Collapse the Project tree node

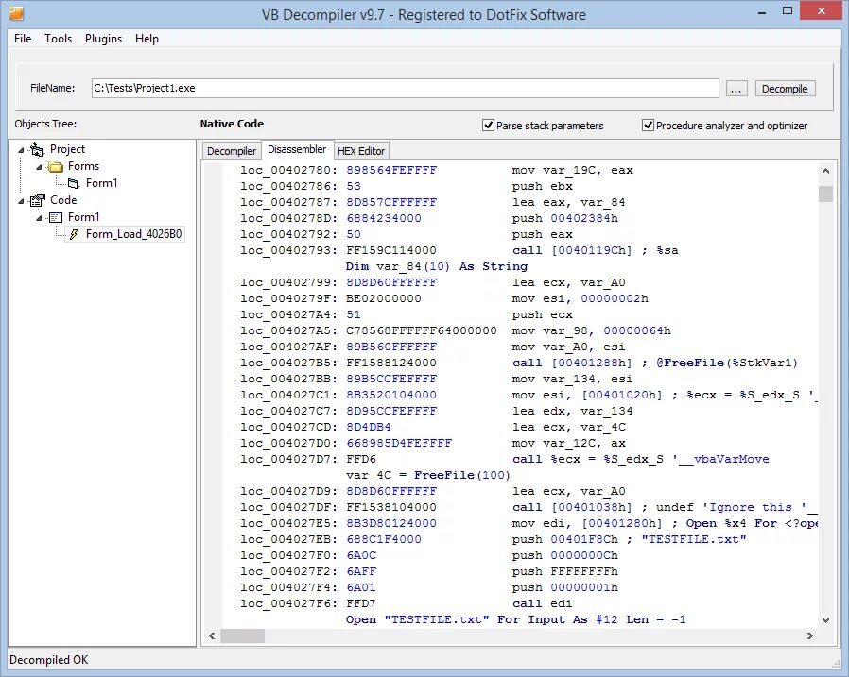tap(21, 150)
